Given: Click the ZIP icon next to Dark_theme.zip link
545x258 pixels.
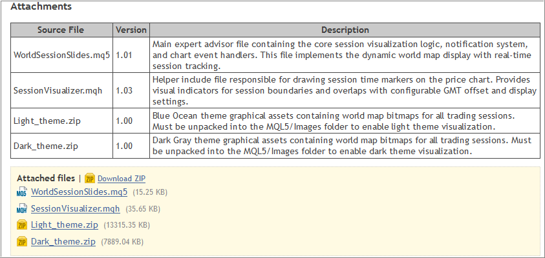Looking at the screenshot, I should coord(21,242).
